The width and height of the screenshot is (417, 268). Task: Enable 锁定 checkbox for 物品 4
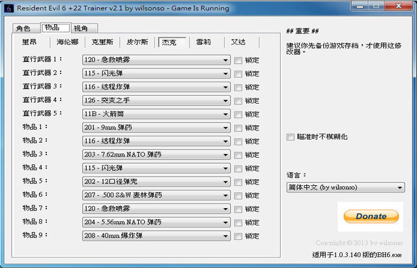tap(238, 168)
